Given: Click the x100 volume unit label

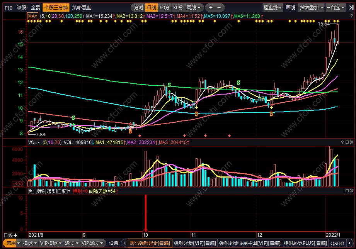Looking at the screenshot, I should point(17,184).
